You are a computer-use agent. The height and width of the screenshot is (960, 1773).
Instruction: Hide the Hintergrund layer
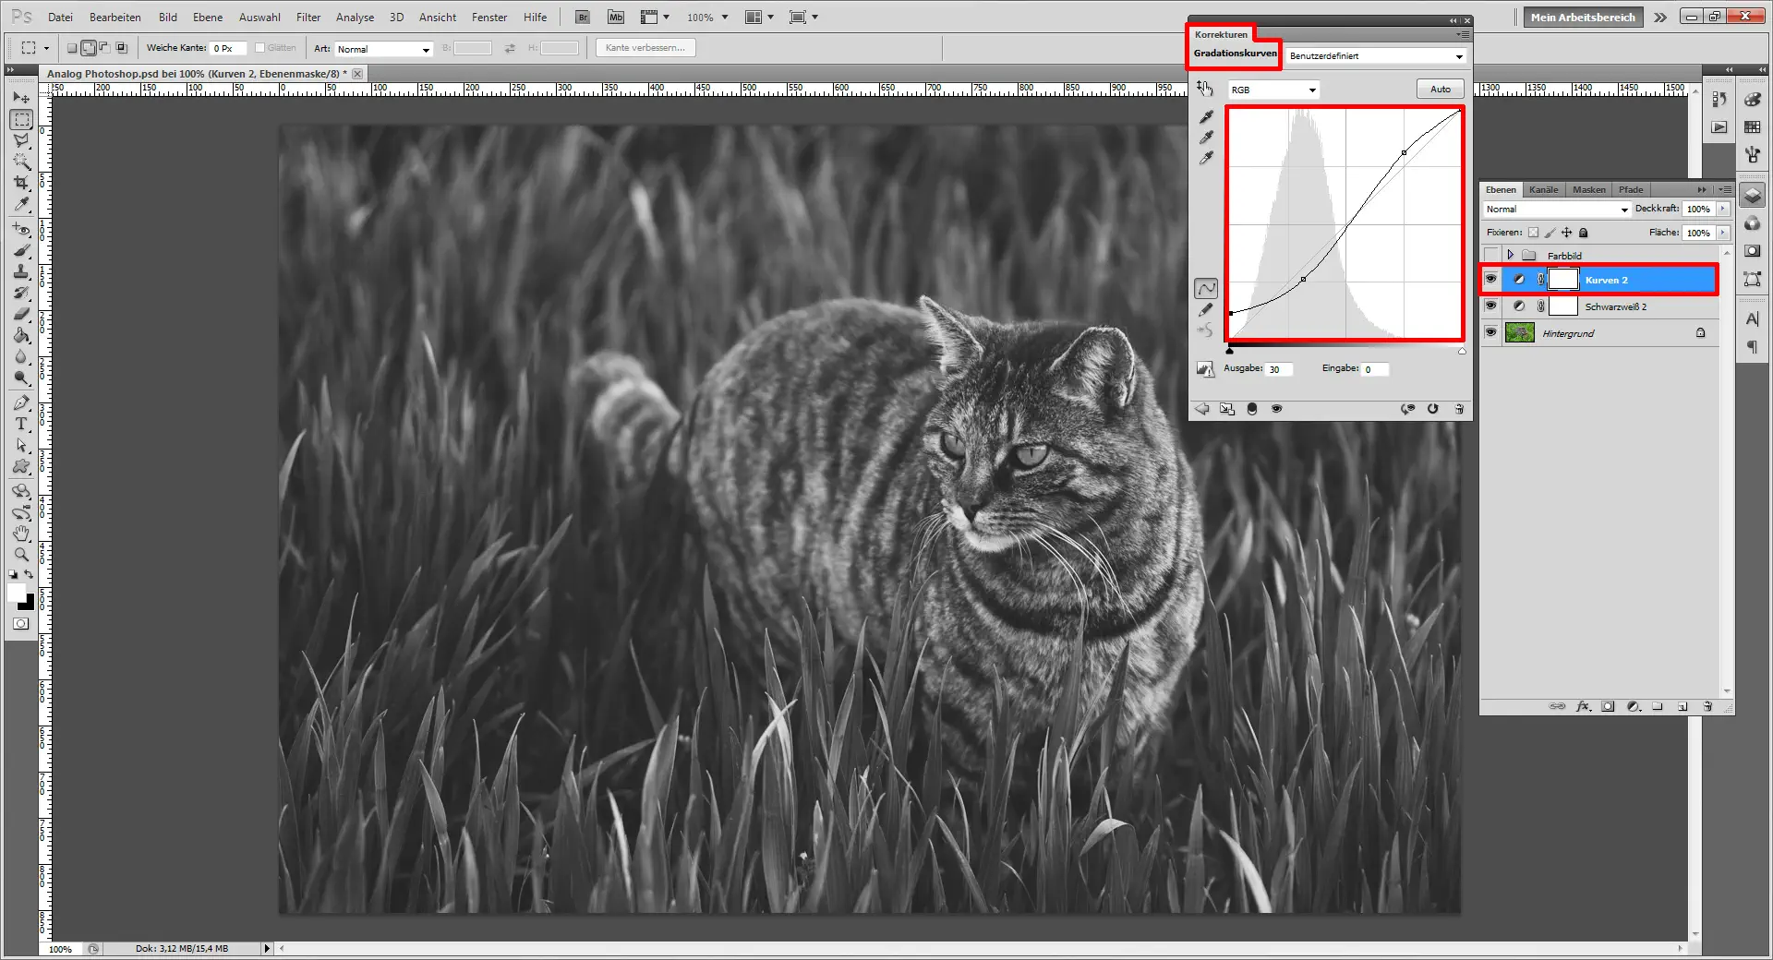[x=1490, y=333]
